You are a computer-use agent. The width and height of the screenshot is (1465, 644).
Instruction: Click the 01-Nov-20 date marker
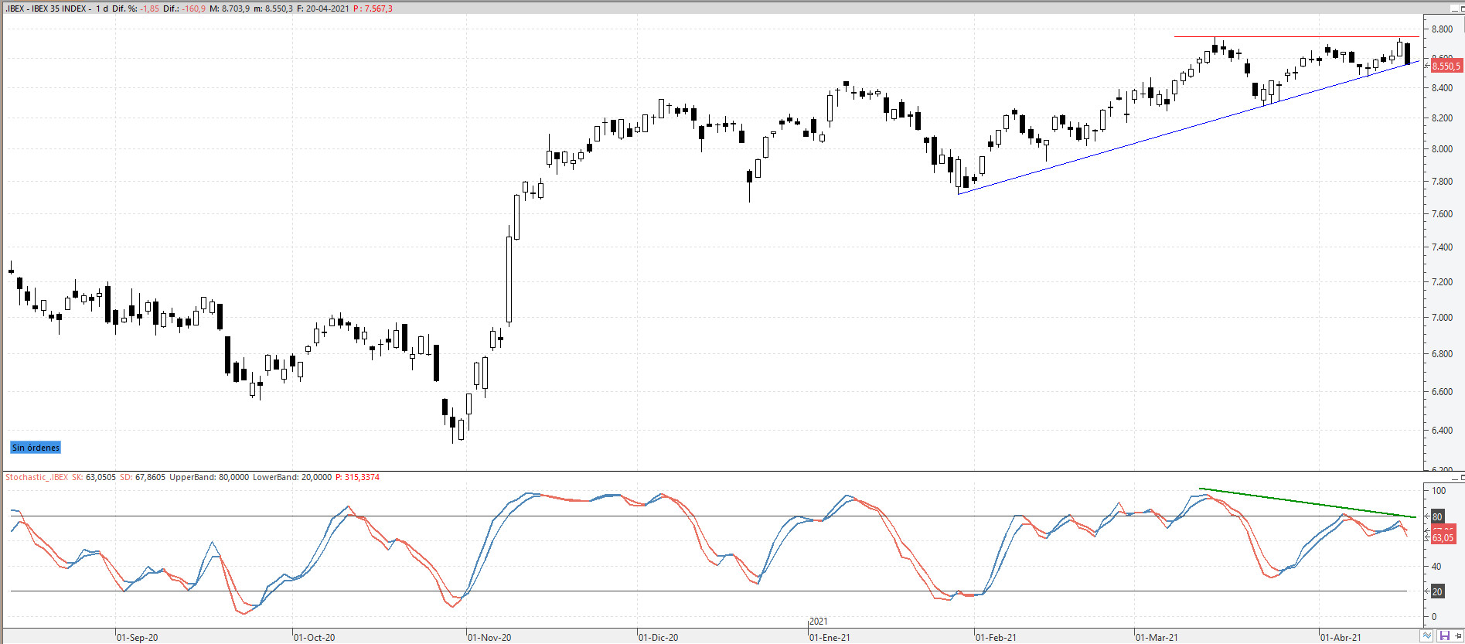click(489, 637)
